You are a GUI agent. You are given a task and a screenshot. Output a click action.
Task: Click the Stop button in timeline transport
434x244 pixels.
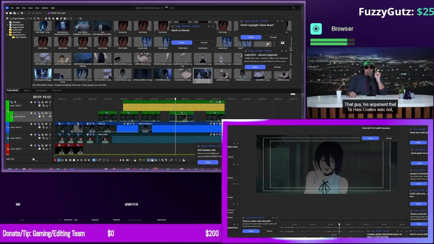(x=74, y=160)
